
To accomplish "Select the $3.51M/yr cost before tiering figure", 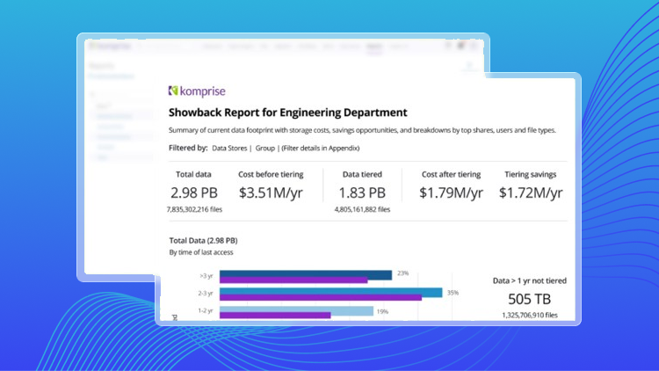I will pyautogui.click(x=273, y=193).
